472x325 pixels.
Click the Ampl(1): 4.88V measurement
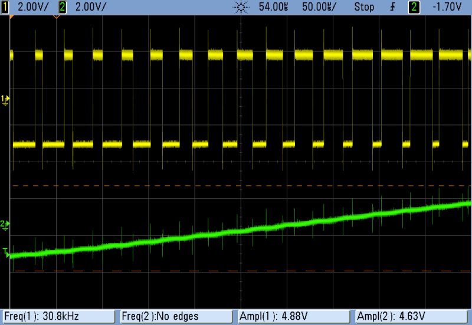click(294, 316)
